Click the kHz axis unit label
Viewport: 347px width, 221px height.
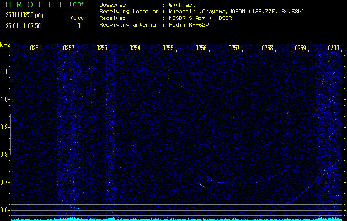tap(5, 44)
